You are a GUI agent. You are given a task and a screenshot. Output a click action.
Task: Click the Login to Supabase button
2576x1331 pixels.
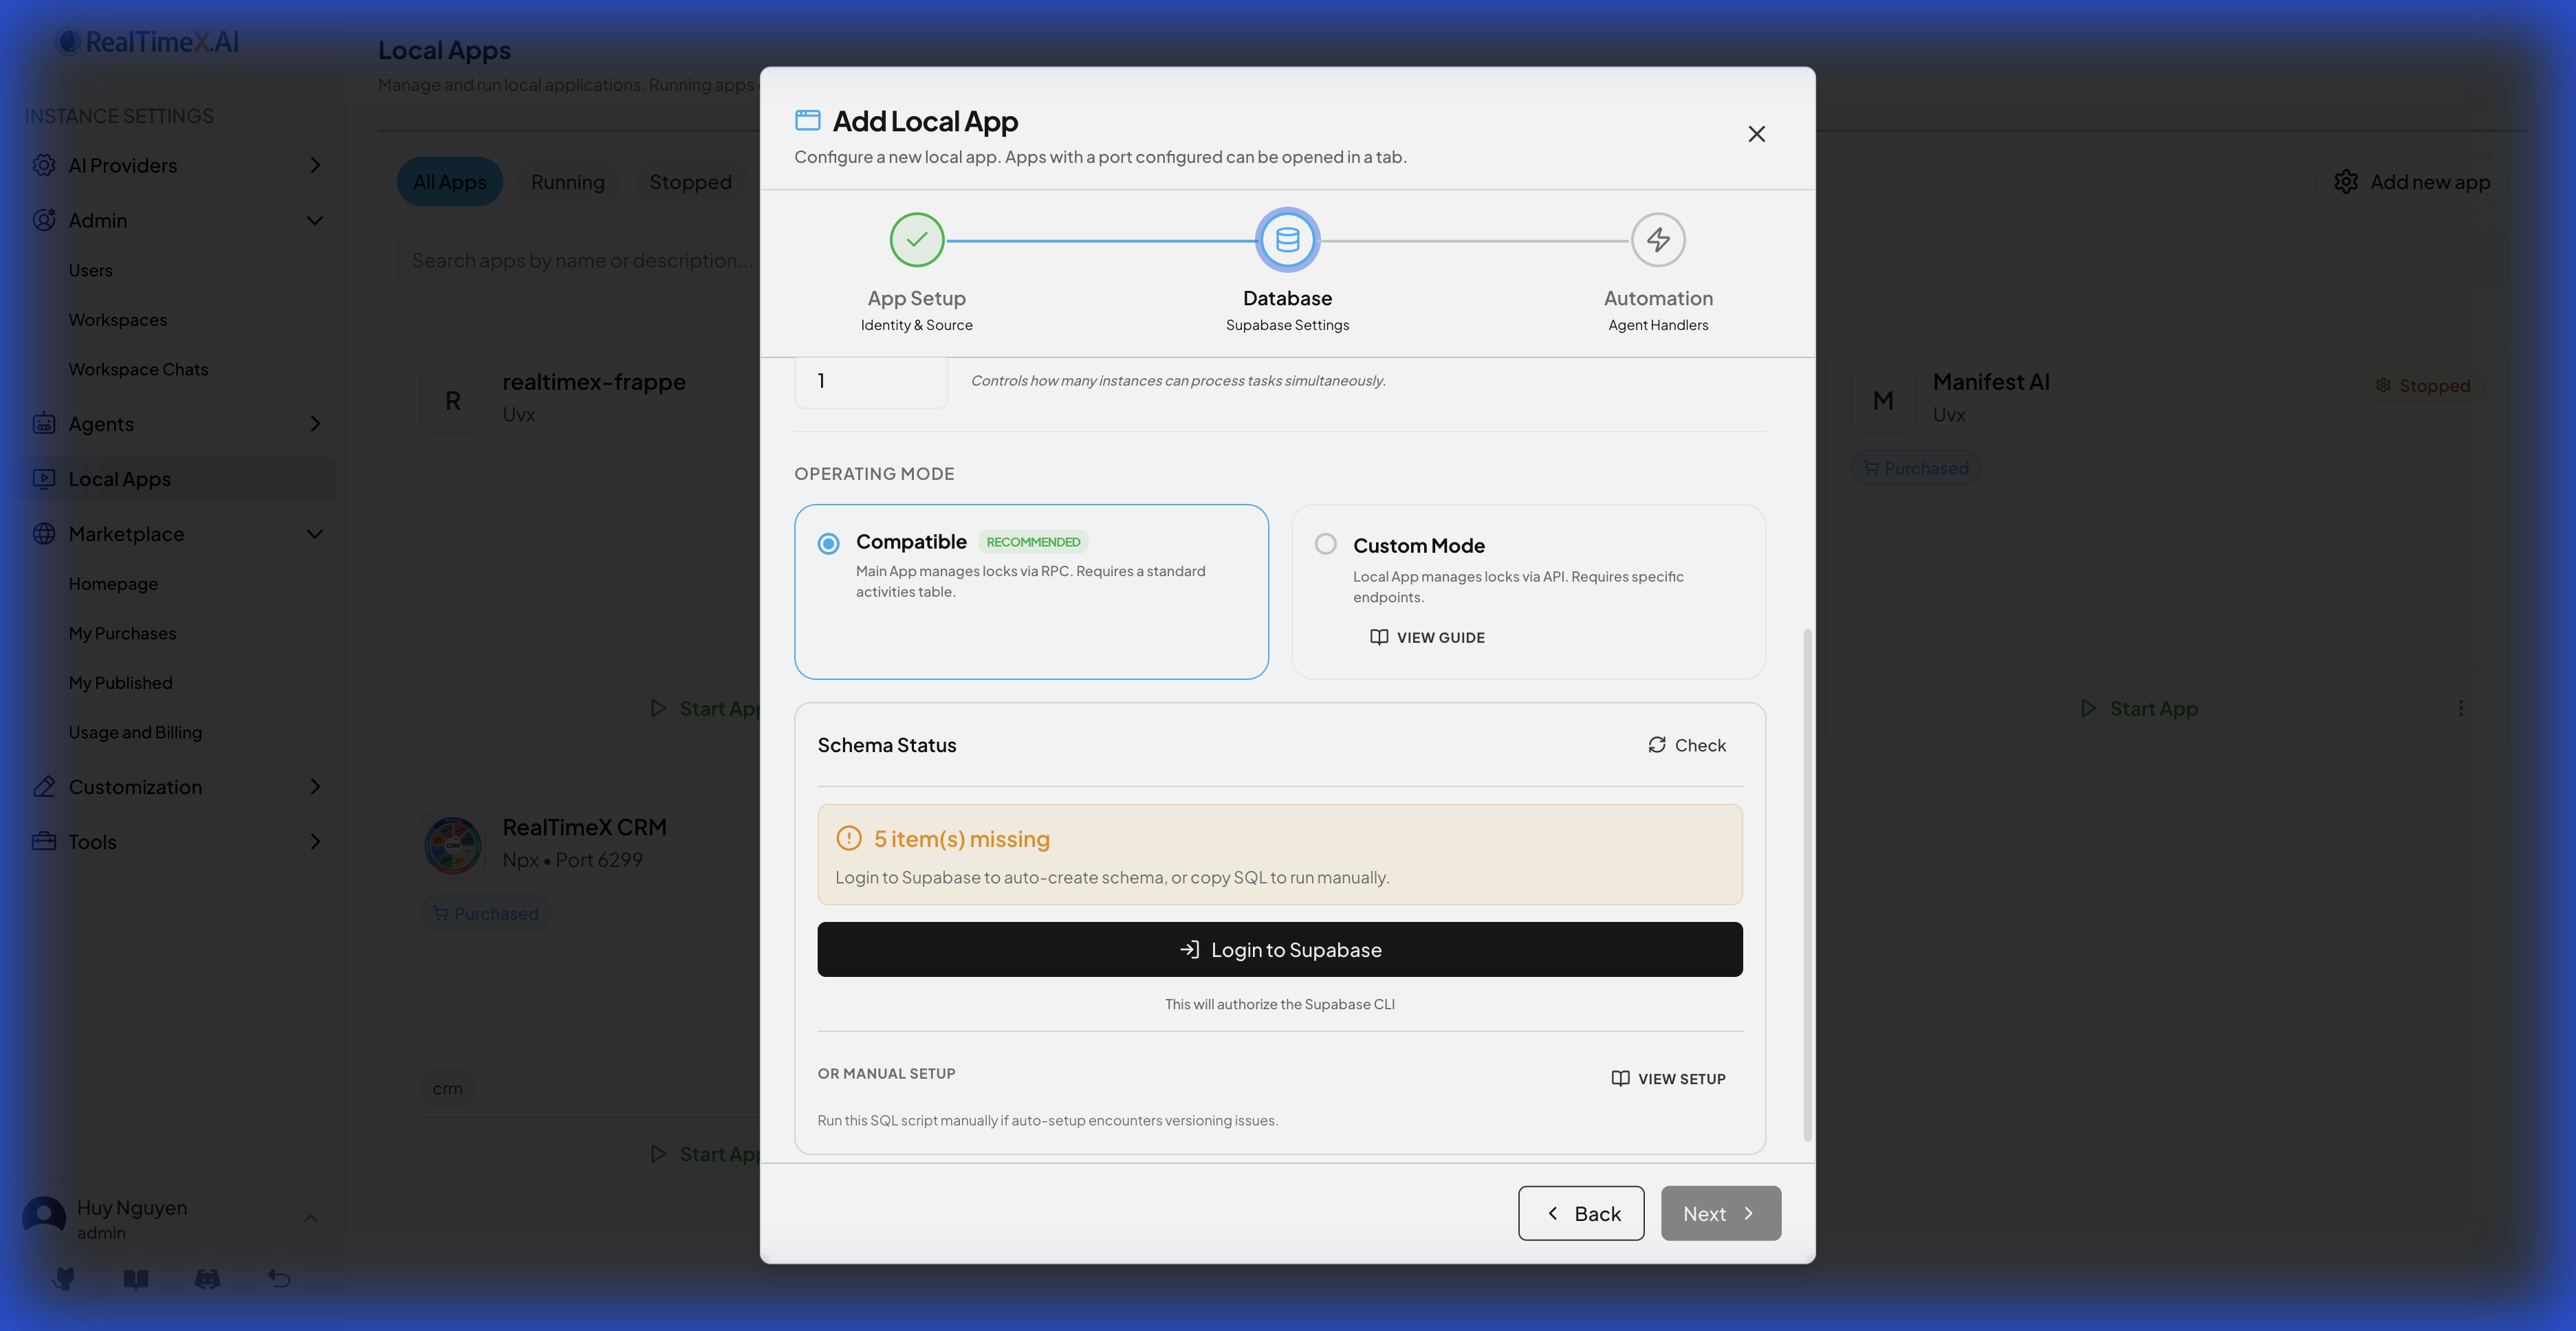[1280, 949]
